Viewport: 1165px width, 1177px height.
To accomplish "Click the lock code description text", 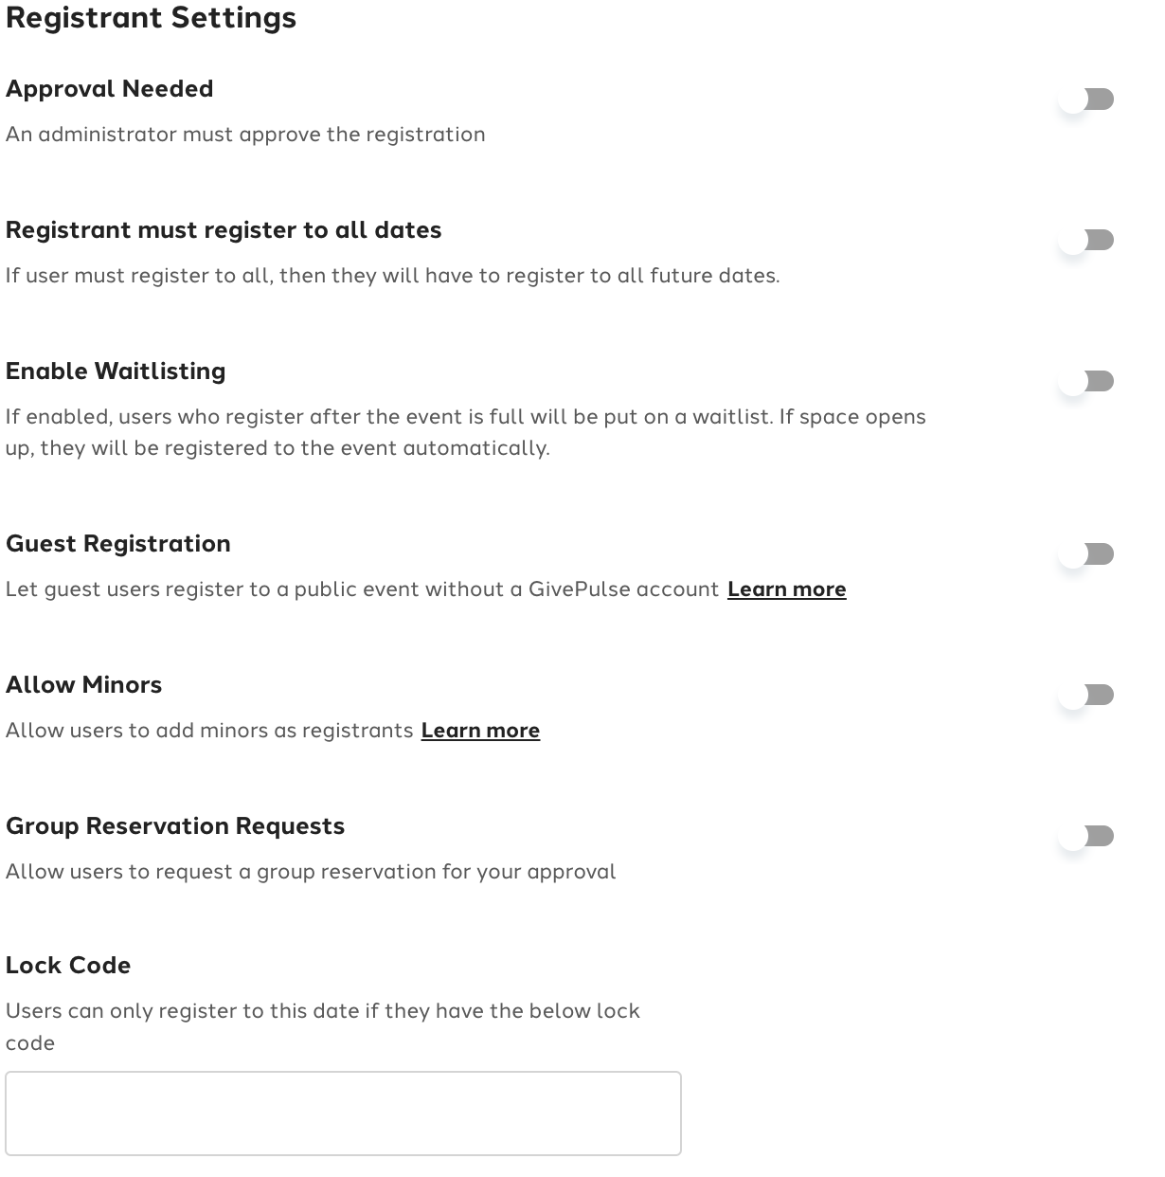I will tap(323, 1027).
